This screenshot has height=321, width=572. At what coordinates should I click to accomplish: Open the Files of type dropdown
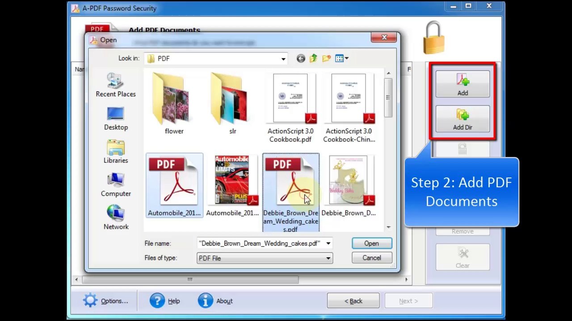pyautogui.click(x=265, y=258)
